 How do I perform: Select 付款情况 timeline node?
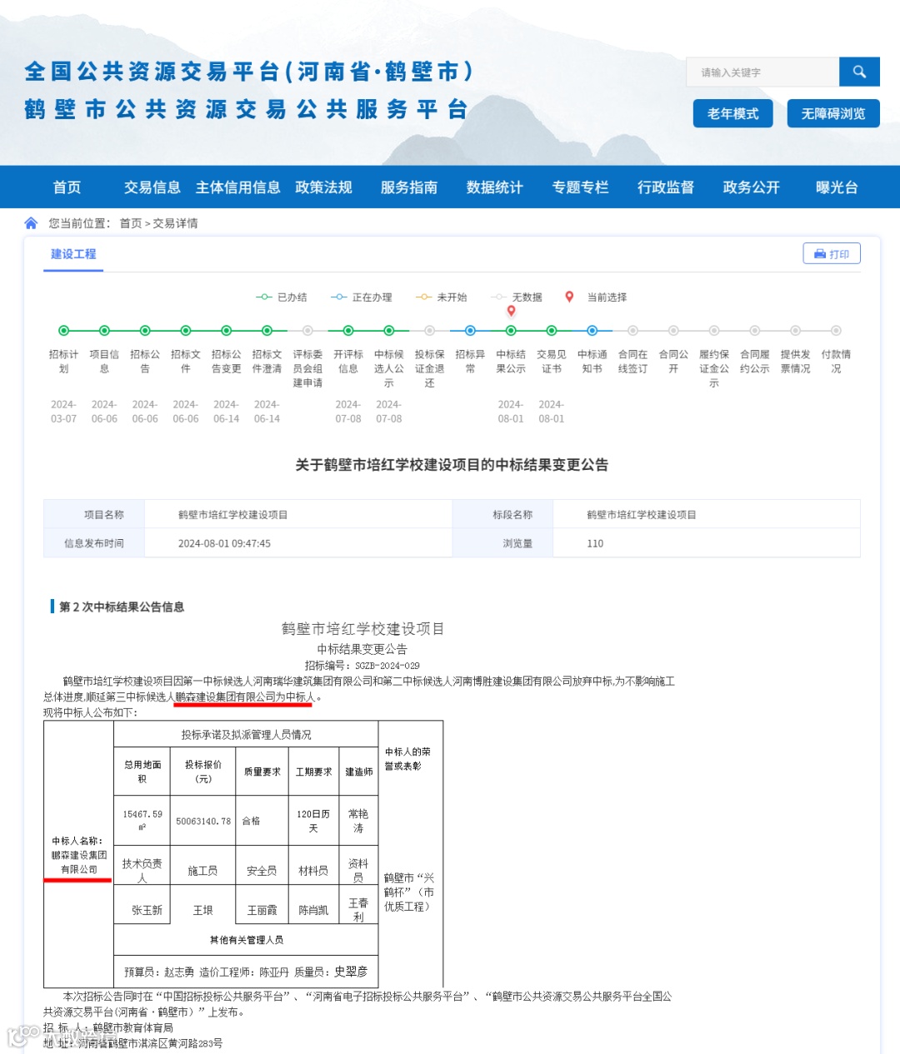836,331
